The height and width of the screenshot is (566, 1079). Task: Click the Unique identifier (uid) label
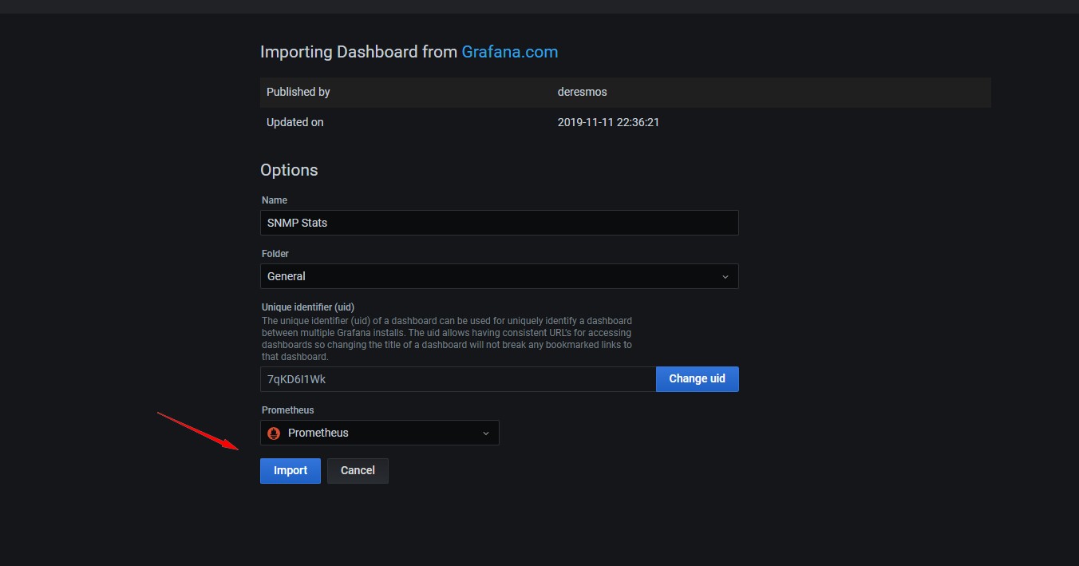(x=307, y=307)
